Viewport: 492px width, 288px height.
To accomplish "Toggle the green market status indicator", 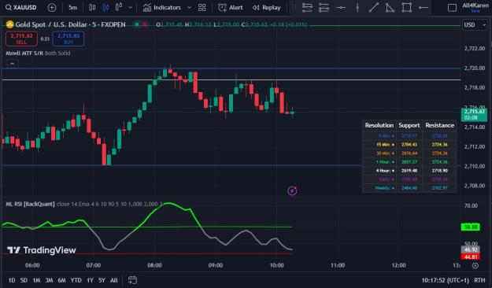I will coord(137,24).
